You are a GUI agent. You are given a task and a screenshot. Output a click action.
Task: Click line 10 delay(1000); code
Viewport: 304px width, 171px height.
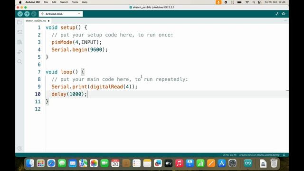(69, 94)
